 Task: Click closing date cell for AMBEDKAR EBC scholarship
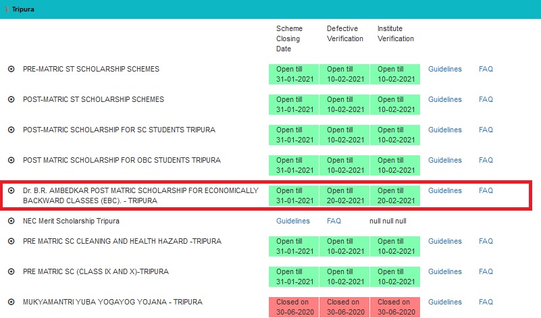click(x=294, y=196)
